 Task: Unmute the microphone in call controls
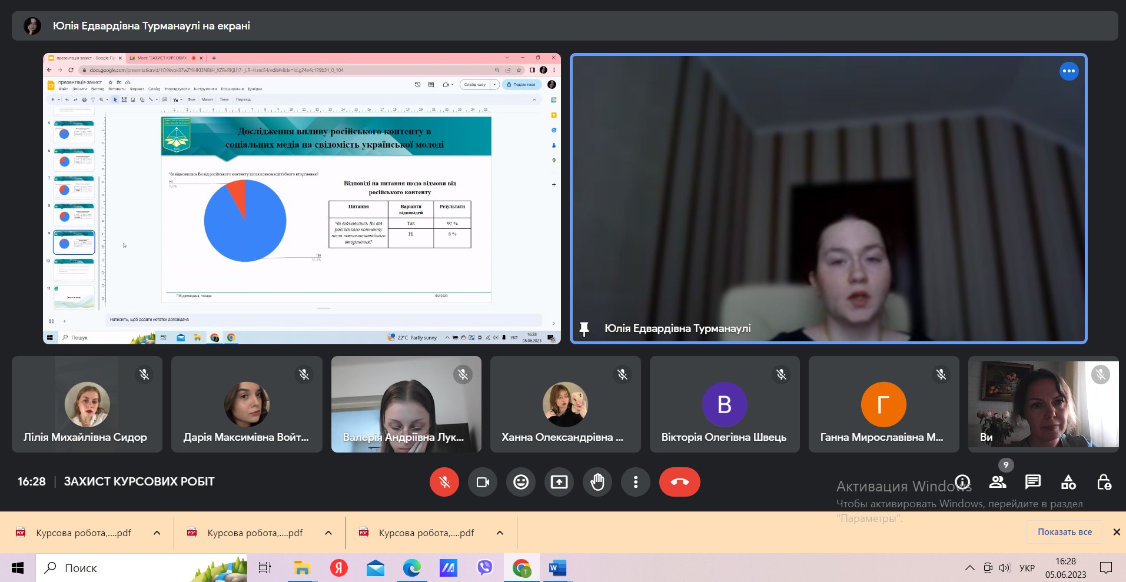click(x=444, y=482)
